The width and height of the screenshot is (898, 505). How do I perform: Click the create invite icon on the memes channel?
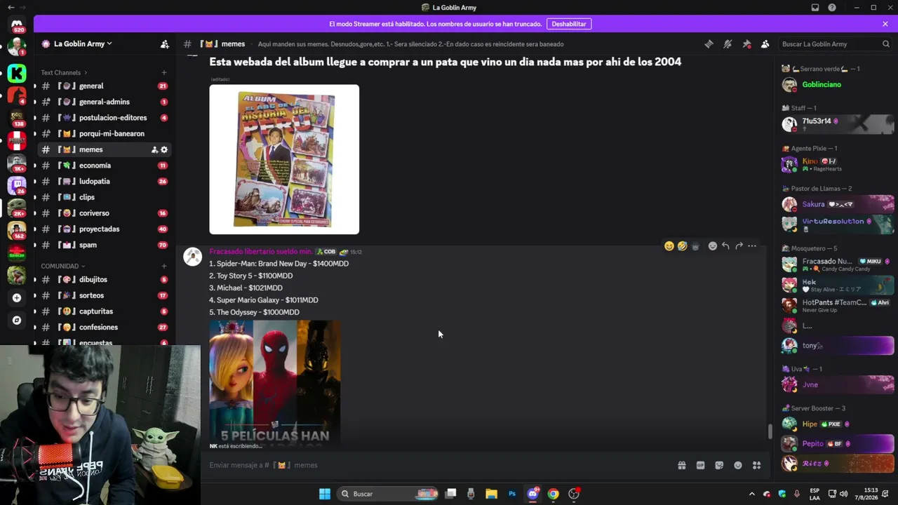point(154,149)
